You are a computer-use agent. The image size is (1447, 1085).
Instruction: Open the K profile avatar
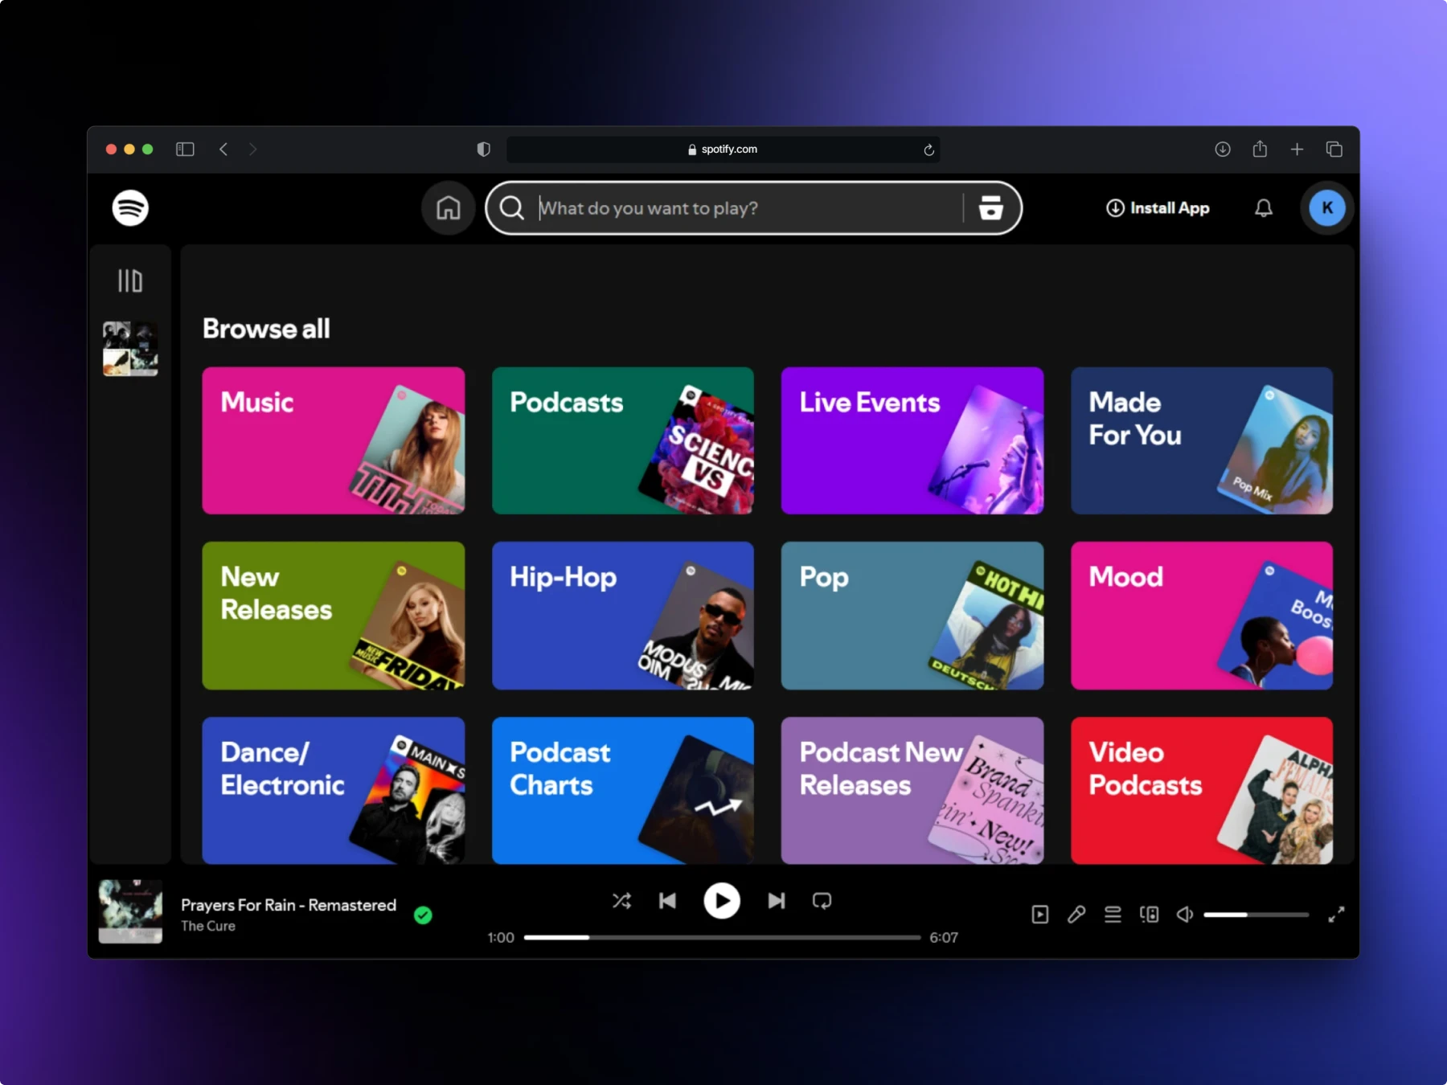pyautogui.click(x=1327, y=208)
